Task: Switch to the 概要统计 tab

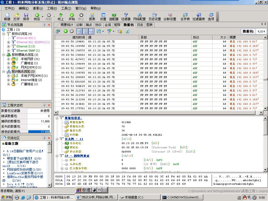Action: [67, 25]
